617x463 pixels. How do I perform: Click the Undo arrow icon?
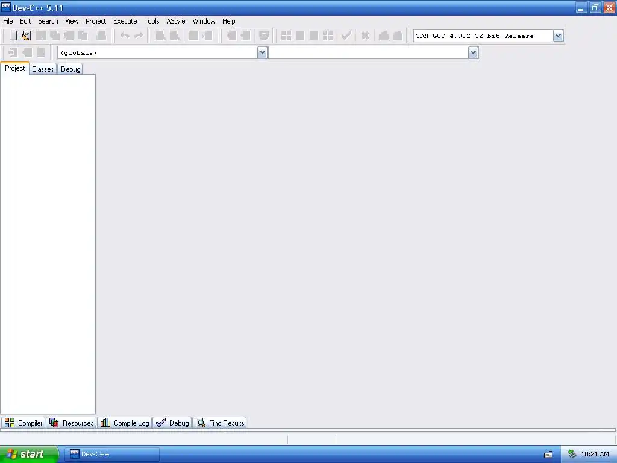point(125,36)
